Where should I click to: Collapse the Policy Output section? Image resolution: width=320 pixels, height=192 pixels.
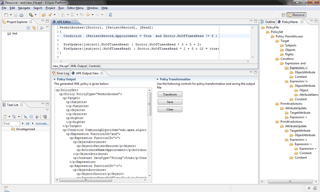point(54,79)
